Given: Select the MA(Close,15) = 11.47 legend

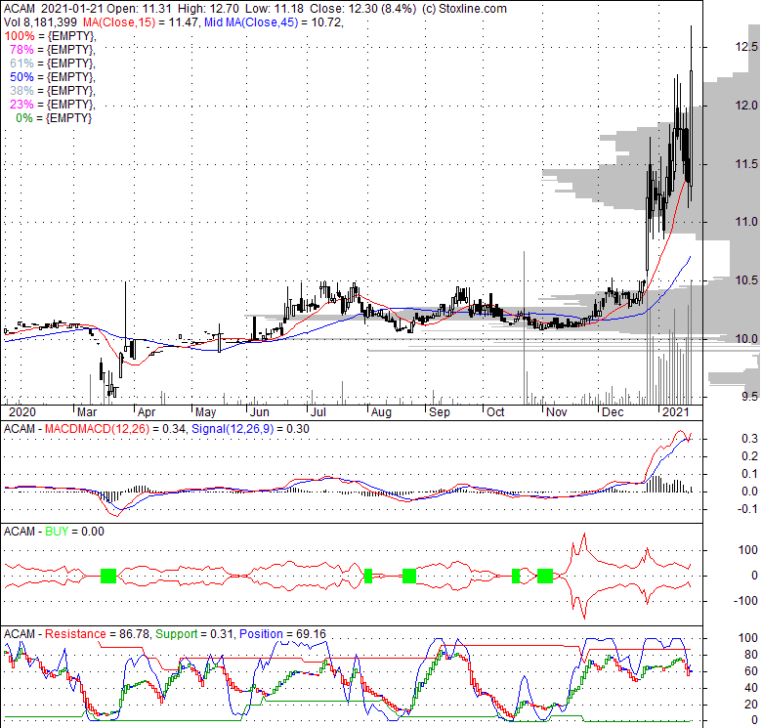Looking at the screenshot, I should pyautogui.click(x=141, y=22).
